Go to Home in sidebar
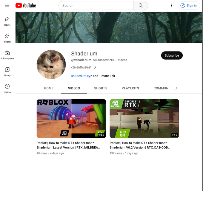The image size is (203, 197). tap(7, 21)
